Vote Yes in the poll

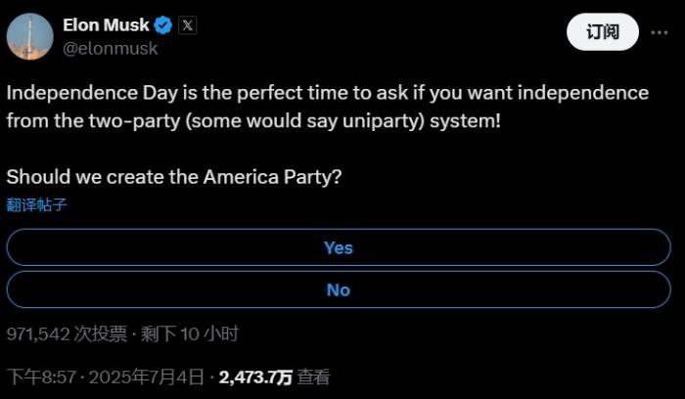pos(339,248)
